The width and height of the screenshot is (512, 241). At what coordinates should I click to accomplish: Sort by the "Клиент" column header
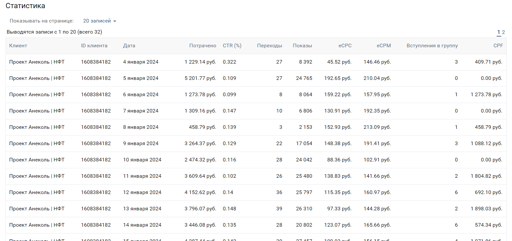click(x=18, y=46)
